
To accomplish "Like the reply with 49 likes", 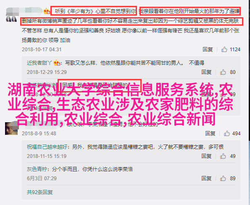I will point(223,156).
